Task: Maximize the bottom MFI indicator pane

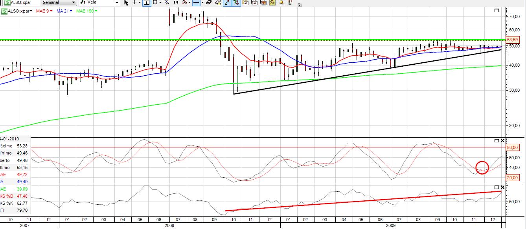Action: click(497, 187)
